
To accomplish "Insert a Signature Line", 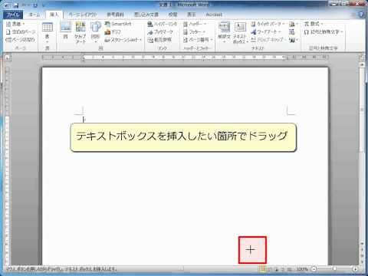I will pyautogui.click(x=293, y=24).
